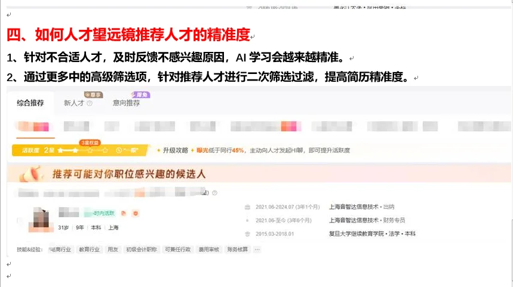513x287 pixels.
Task: Open the 意向推荐 tab
Action: (126, 103)
